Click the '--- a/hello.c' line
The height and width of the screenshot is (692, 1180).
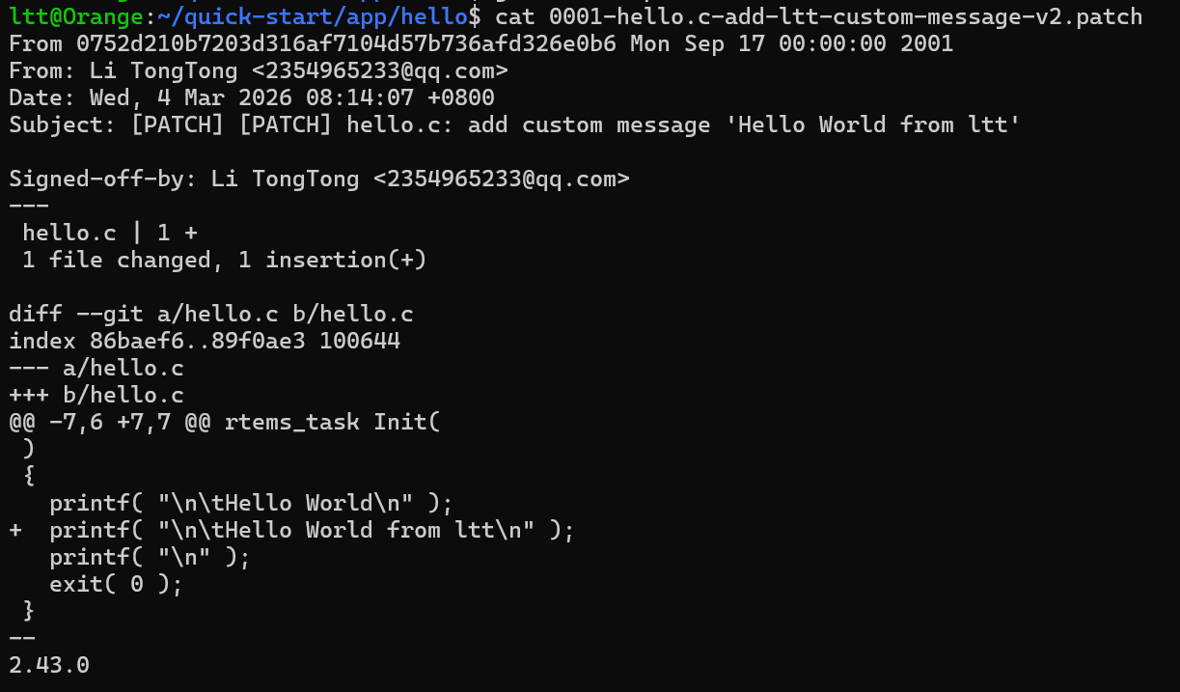pyautogui.click(x=96, y=368)
